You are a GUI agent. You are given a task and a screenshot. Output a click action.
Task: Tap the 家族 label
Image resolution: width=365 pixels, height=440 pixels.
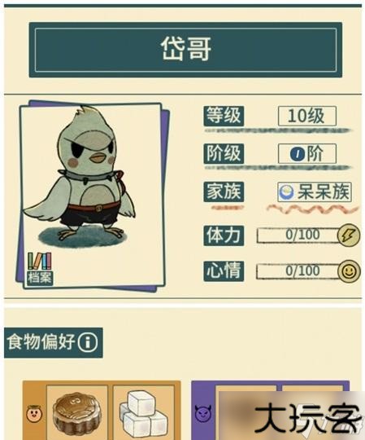pyautogui.click(x=224, y=192)
